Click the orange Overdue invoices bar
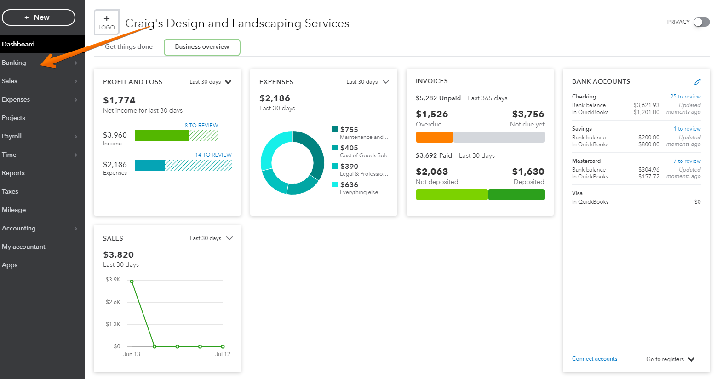Image resolution: width=728 pixels, height=379 pixels. point(434,137)
